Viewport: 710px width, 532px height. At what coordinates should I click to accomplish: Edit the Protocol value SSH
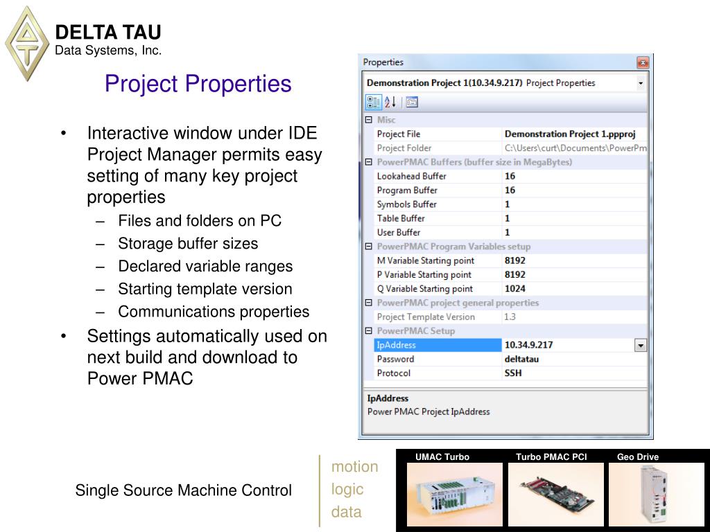513,373
